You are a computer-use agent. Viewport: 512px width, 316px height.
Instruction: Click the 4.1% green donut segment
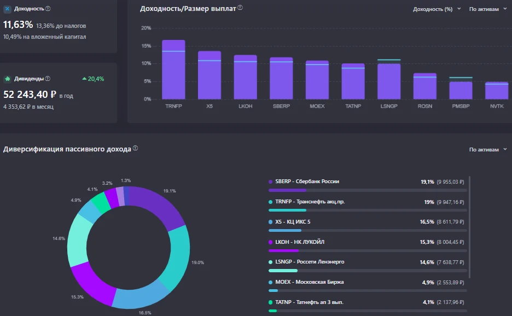(x=101, y=202)
